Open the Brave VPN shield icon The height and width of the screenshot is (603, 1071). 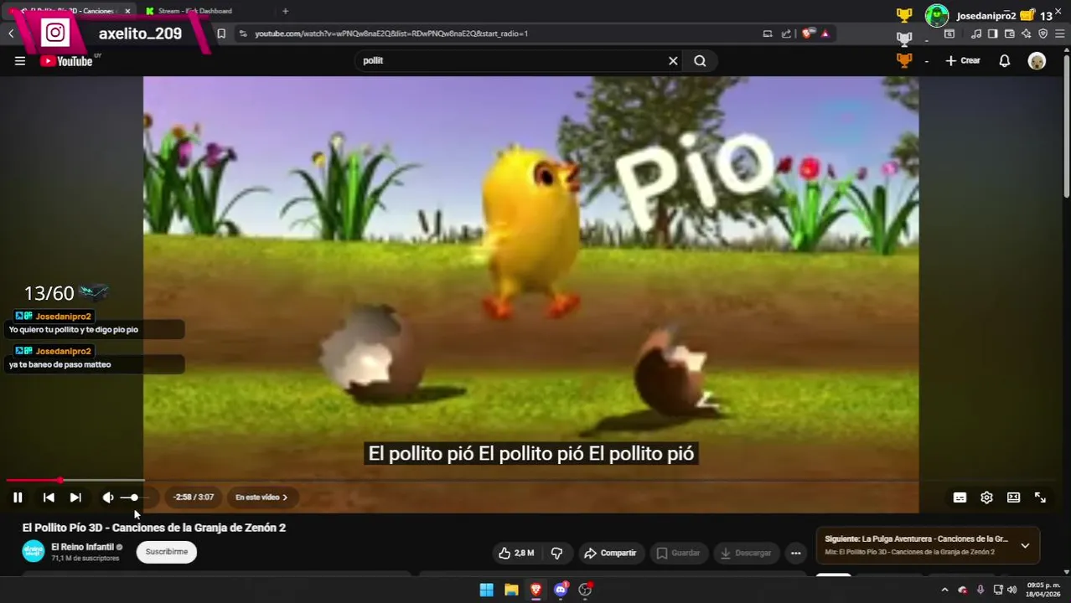click(1043, 33)
